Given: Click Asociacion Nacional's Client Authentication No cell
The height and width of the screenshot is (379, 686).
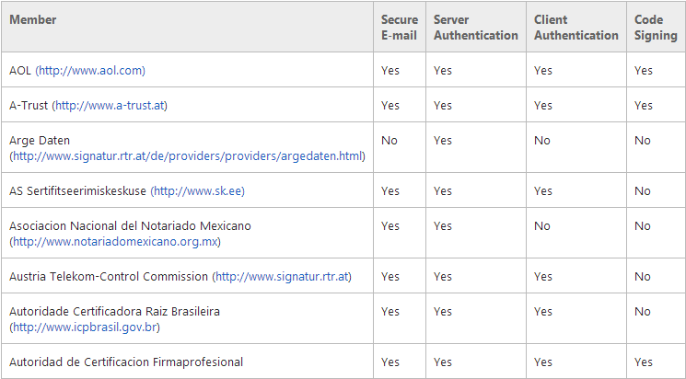Looking at the screenshot, I should 576,233.
